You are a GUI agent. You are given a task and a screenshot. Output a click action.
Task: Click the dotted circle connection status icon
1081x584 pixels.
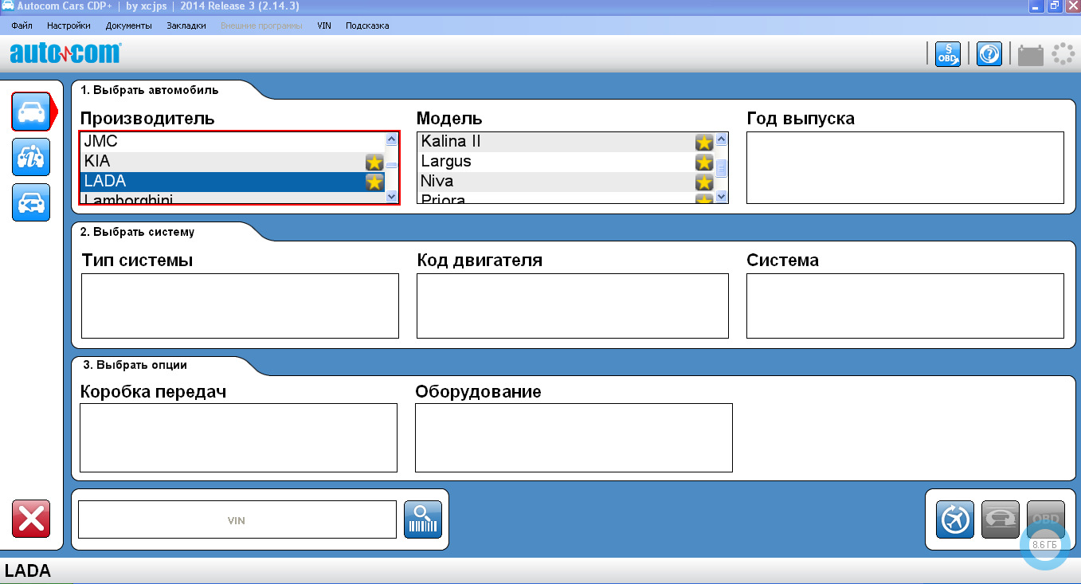pyautogui.click(x=1063, y=54)
